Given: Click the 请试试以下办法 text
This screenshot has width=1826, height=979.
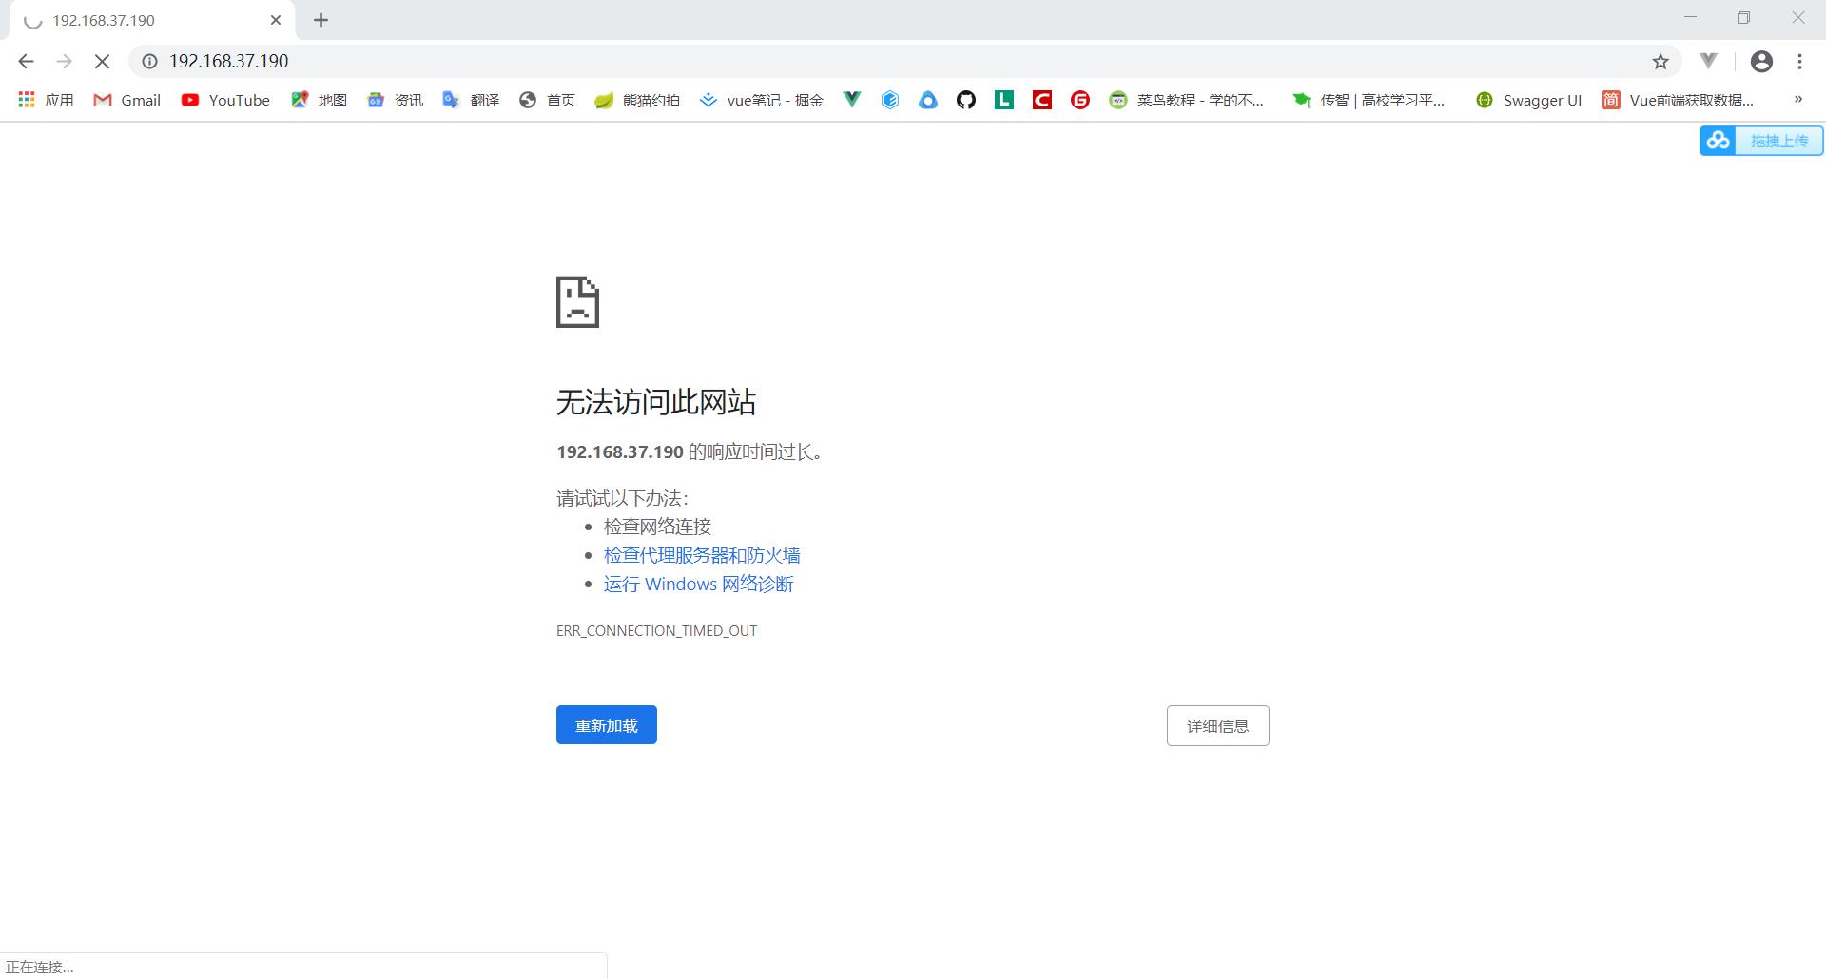Looking at the screenshot, I should pos(622,498).
